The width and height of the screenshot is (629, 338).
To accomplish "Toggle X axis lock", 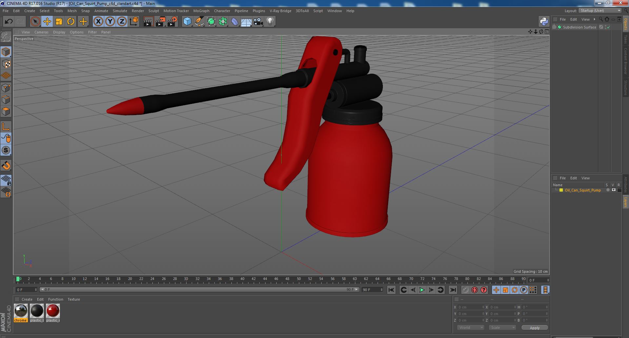I will tap(98, 22).
